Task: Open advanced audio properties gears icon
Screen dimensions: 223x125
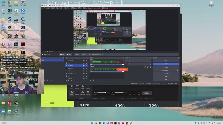Action: (x=91, y=80)
